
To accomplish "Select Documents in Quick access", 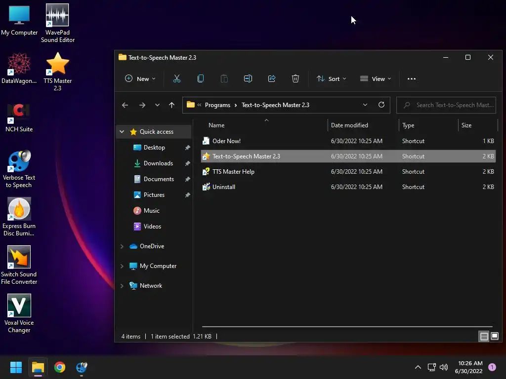I will pyautogui.click(x=159, y=179).
